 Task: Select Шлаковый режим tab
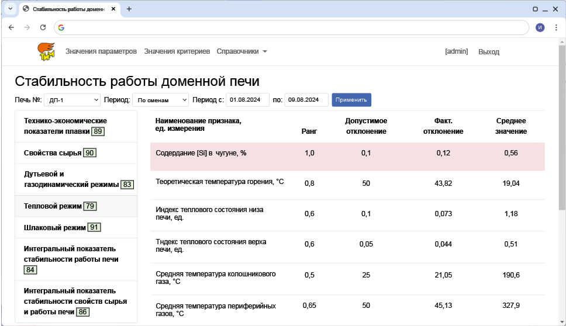click(76, 227)
